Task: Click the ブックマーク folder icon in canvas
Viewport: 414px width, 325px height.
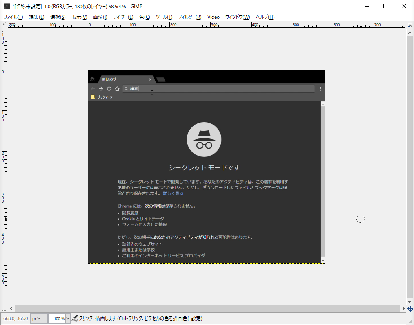Action: tap(93, 97)
